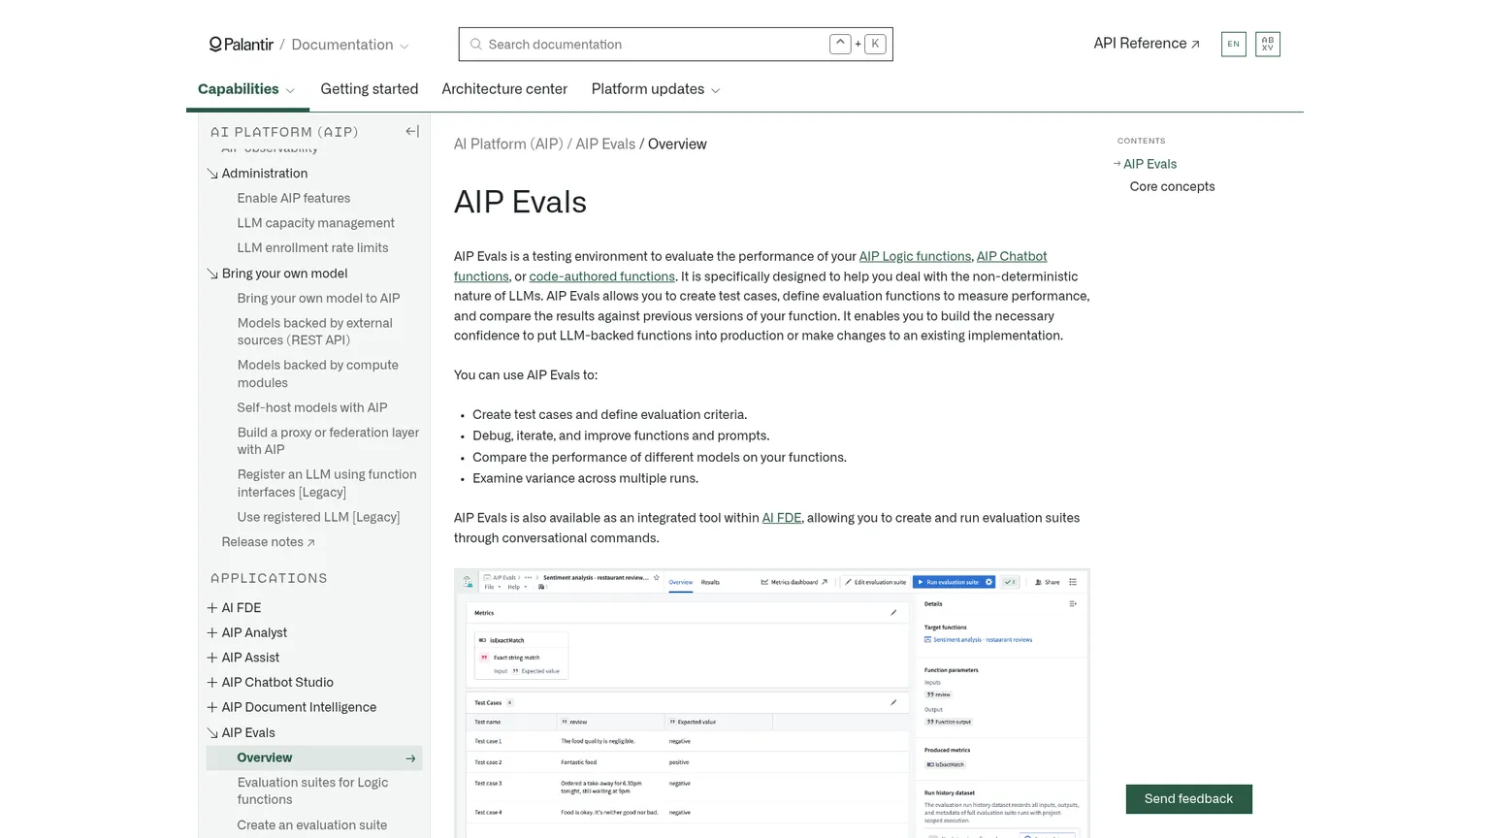This screenshot has height=838, width=1490.
Task: Open LLM capacity management page
Action: pyautogui.click(x=316, y=223)
